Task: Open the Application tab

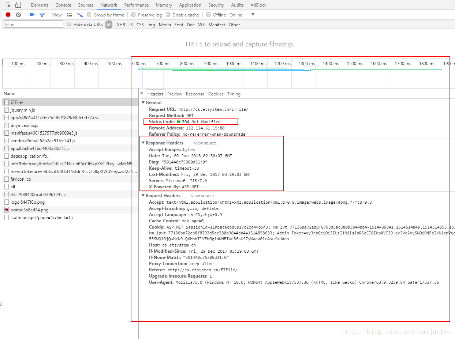Action: coord(190,5)
